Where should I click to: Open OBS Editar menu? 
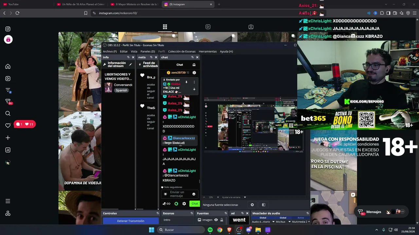pyautogui.click(x=124, y=51)
